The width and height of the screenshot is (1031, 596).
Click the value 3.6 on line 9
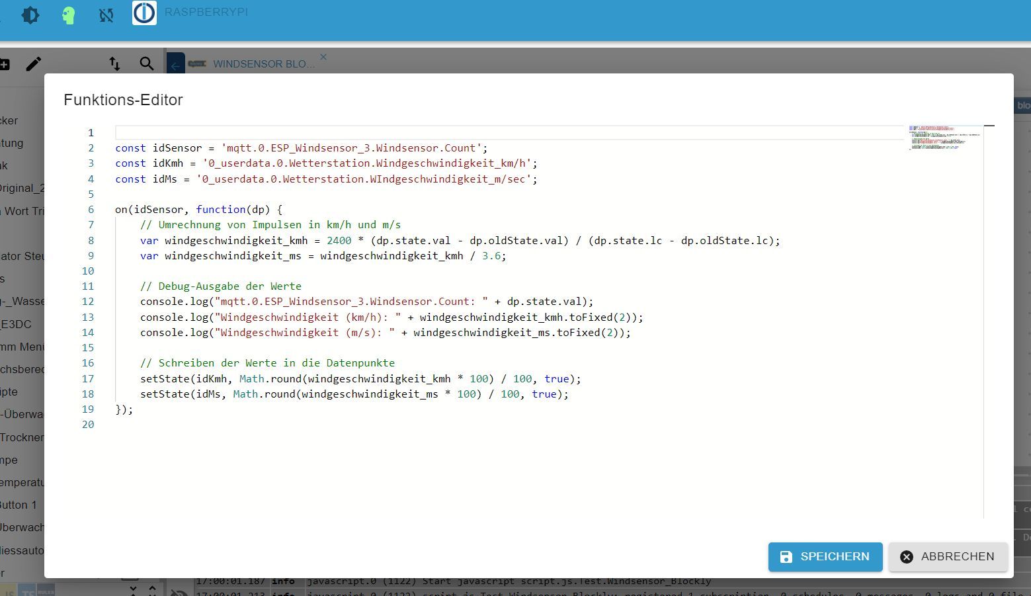pyautogui.click(x=491, y=256)
